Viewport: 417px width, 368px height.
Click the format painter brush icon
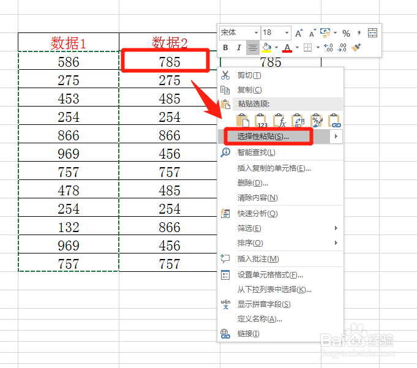point(356,48)
